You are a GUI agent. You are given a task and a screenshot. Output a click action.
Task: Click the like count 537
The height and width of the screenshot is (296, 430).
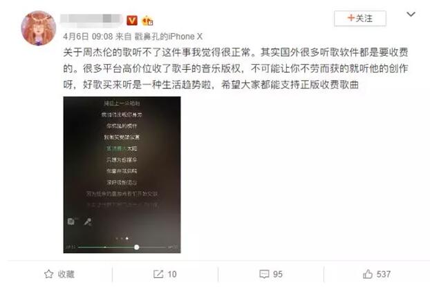pos(384,274)
